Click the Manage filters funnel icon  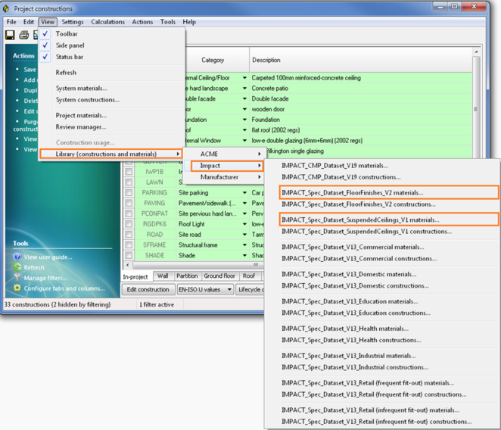tap(17, 278)
